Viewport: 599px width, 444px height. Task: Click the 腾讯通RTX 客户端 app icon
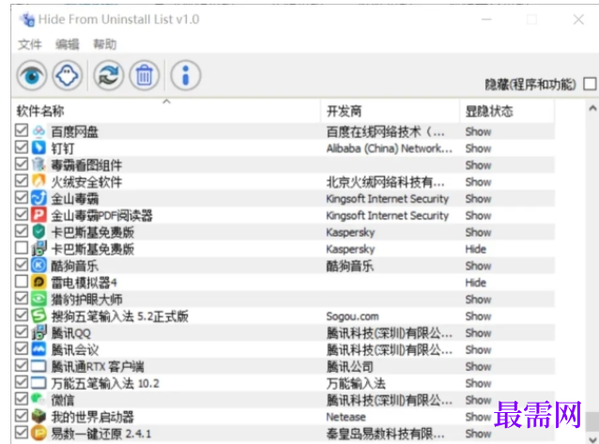[38, 366]
